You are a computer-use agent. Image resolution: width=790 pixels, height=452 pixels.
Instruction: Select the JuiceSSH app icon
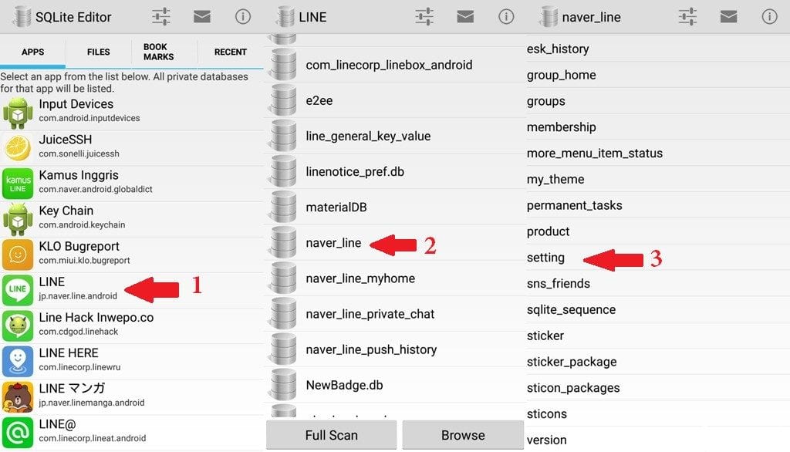click(17, 145)
